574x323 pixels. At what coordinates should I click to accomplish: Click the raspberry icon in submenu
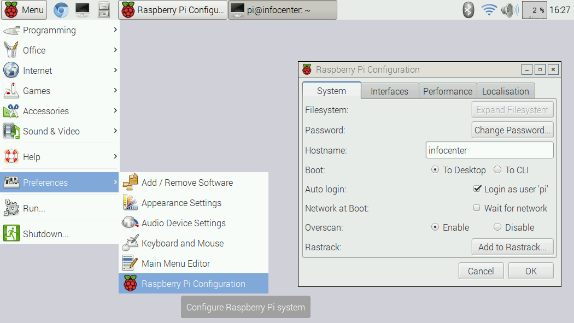click(x=130, y=283)
